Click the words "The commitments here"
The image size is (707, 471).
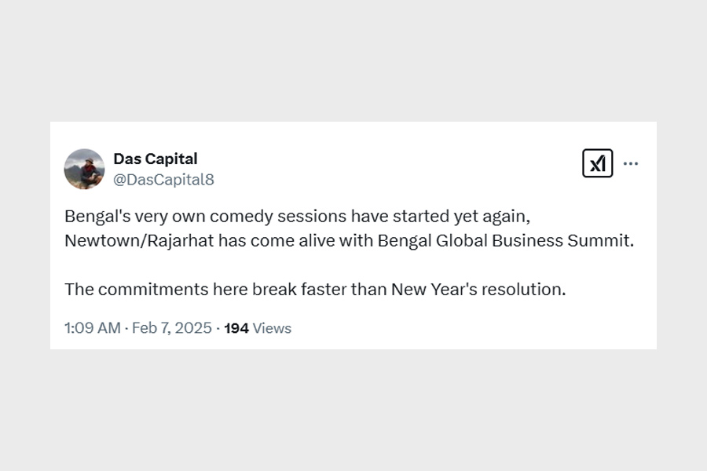point(156,289)
